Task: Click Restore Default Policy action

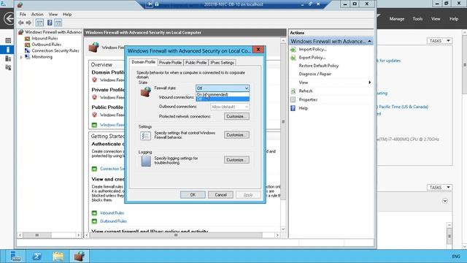Action: 319,66
